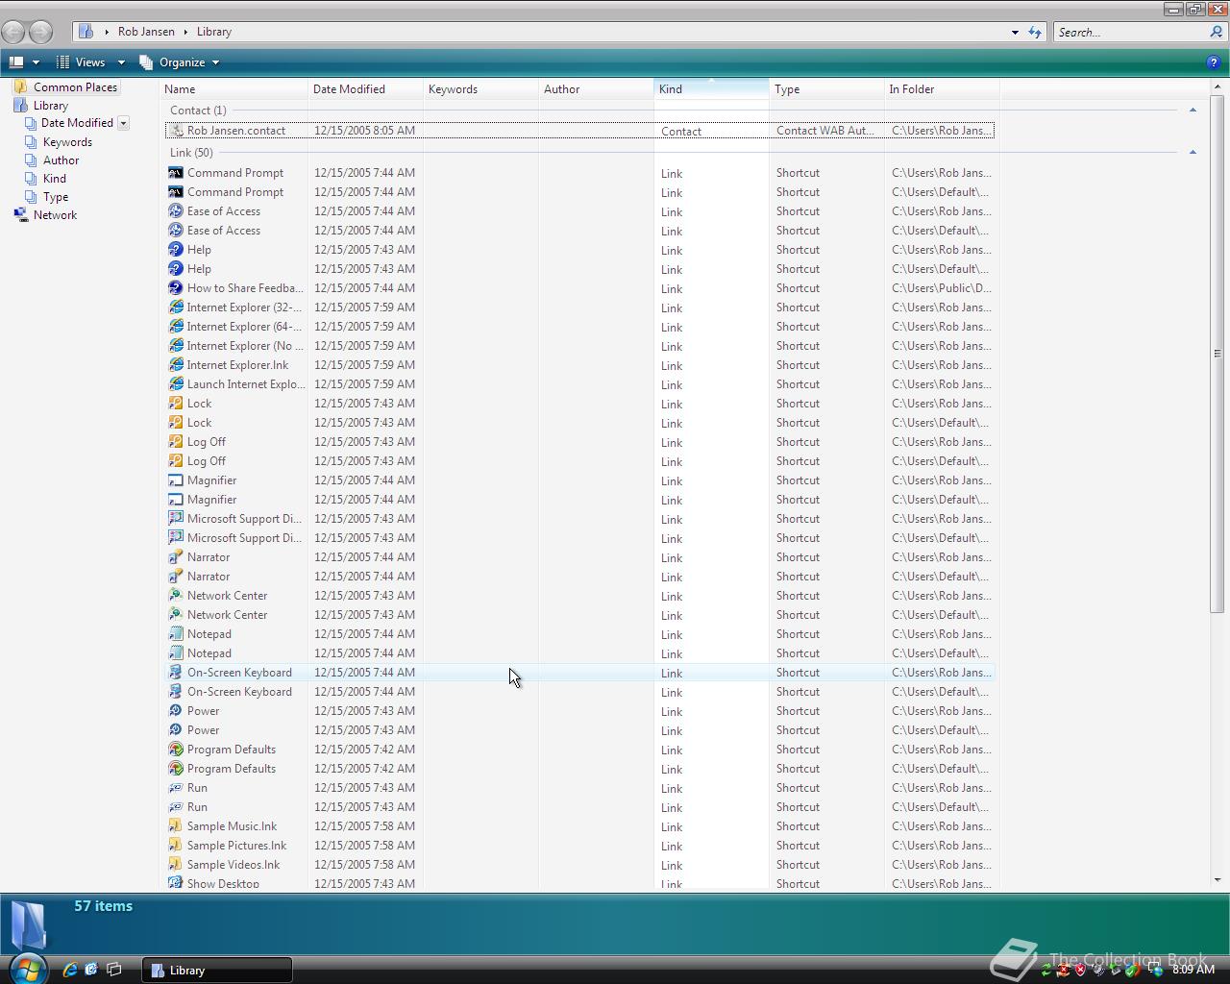Click the 12/15/2005 8:05 AM date cell
The height and width of the screenshot is (984, 1230).
364,131
